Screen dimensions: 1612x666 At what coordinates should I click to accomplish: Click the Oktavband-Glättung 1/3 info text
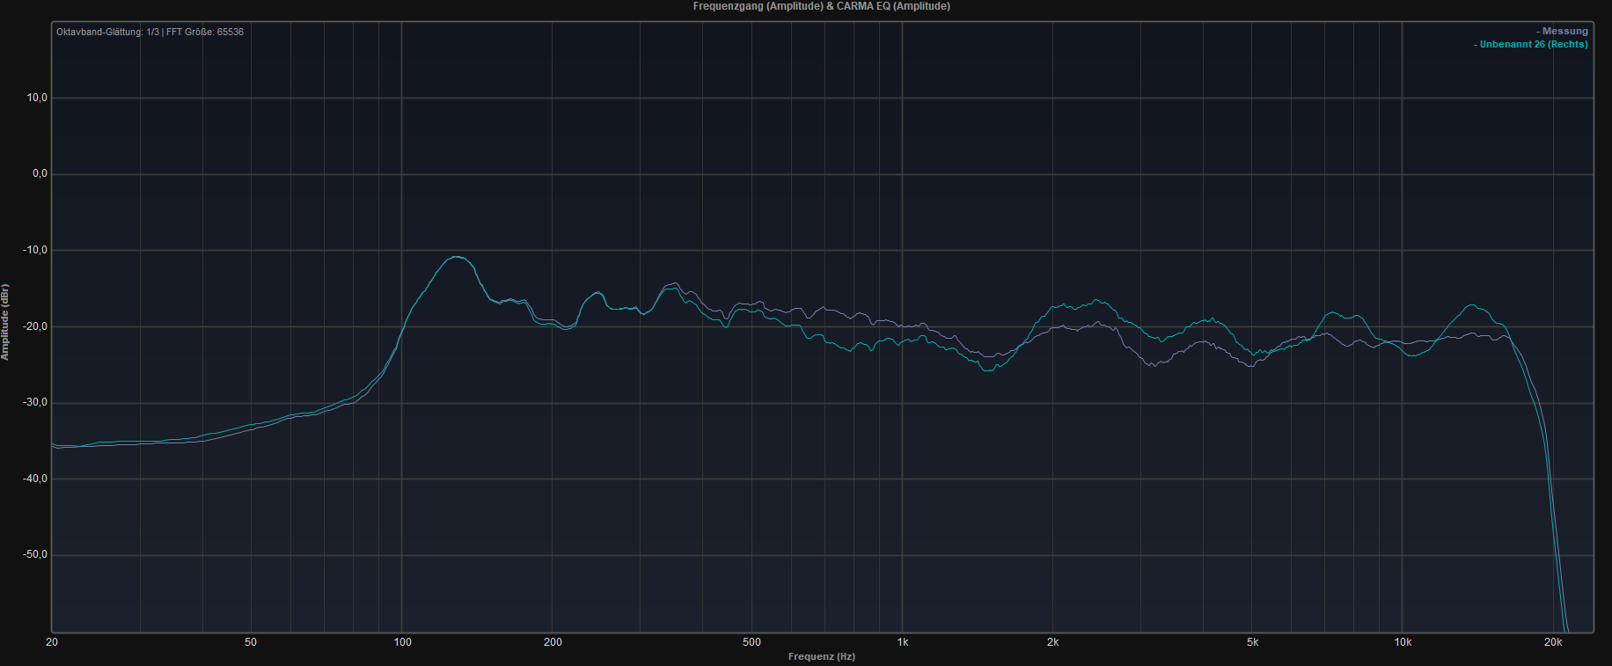(150, 32)
